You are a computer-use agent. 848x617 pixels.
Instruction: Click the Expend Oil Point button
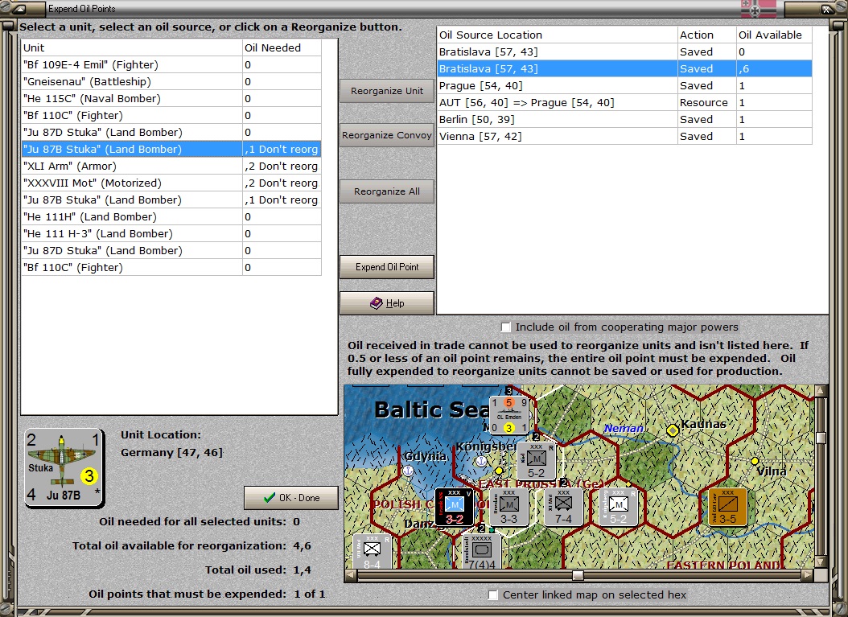pyautogui.click(x=387, y=267)
